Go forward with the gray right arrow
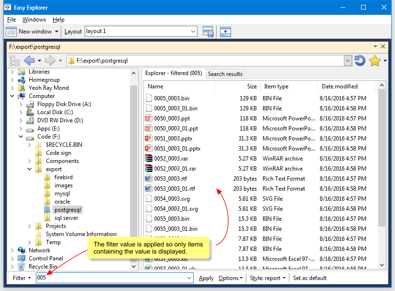395x291 pixels. 50,60
